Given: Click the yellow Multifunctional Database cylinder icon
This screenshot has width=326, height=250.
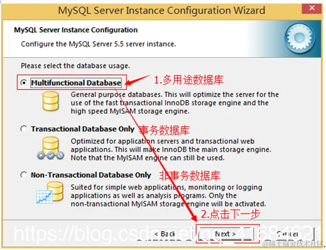Looking at the screenshot, I should [50, 101].
